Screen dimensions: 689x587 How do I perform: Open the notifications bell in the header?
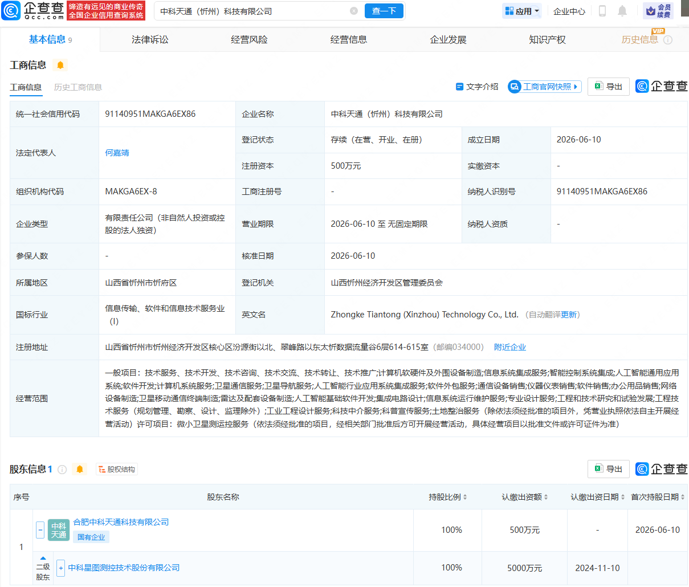622,11
